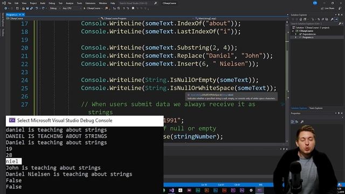345x194 pixels.
Task: Collapse the CSharpCourse project node
Action: coord(293,31)
